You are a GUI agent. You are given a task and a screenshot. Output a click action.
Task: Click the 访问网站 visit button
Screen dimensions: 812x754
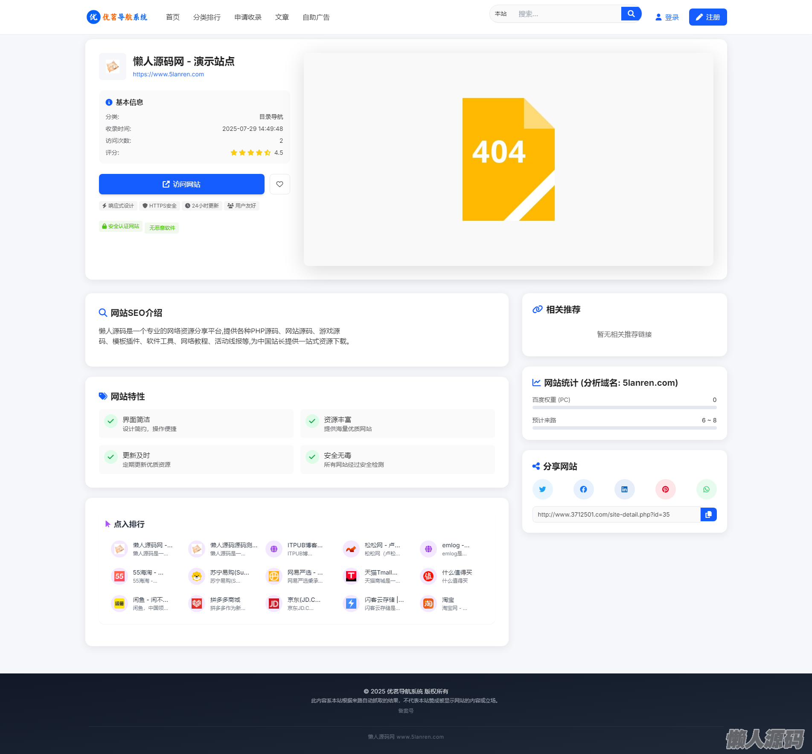182,184
